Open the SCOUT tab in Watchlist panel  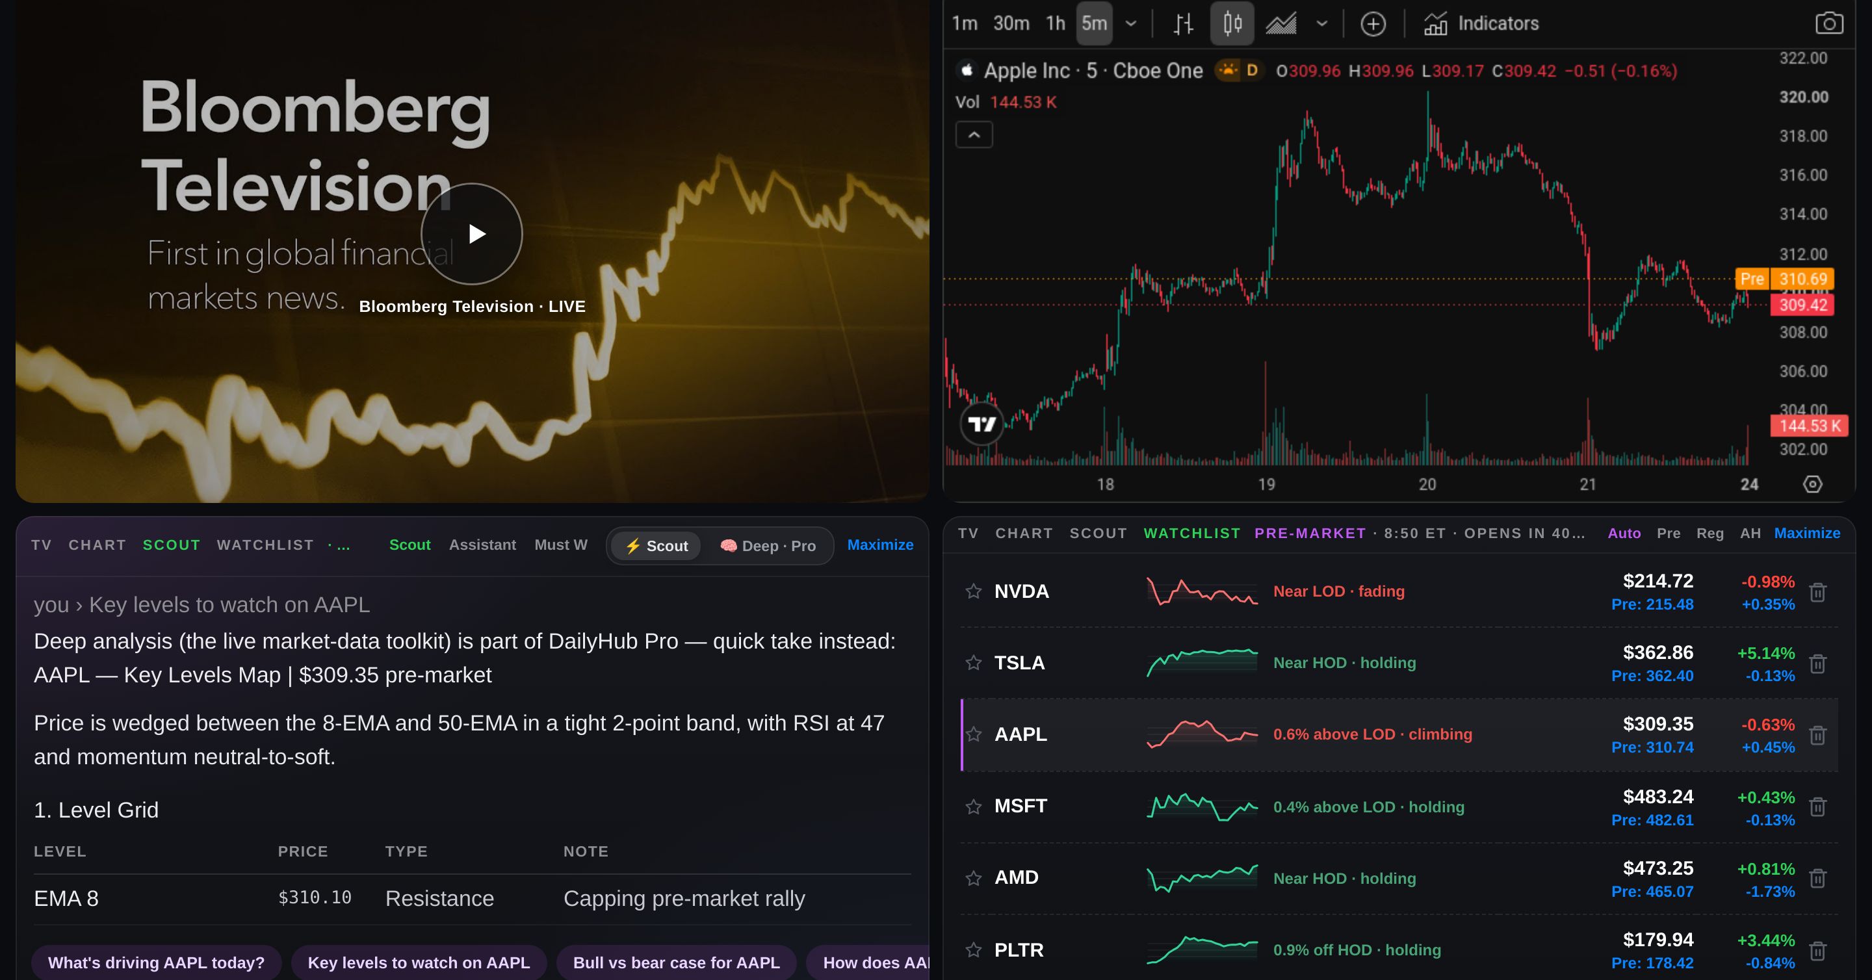tap(1098, 534)
